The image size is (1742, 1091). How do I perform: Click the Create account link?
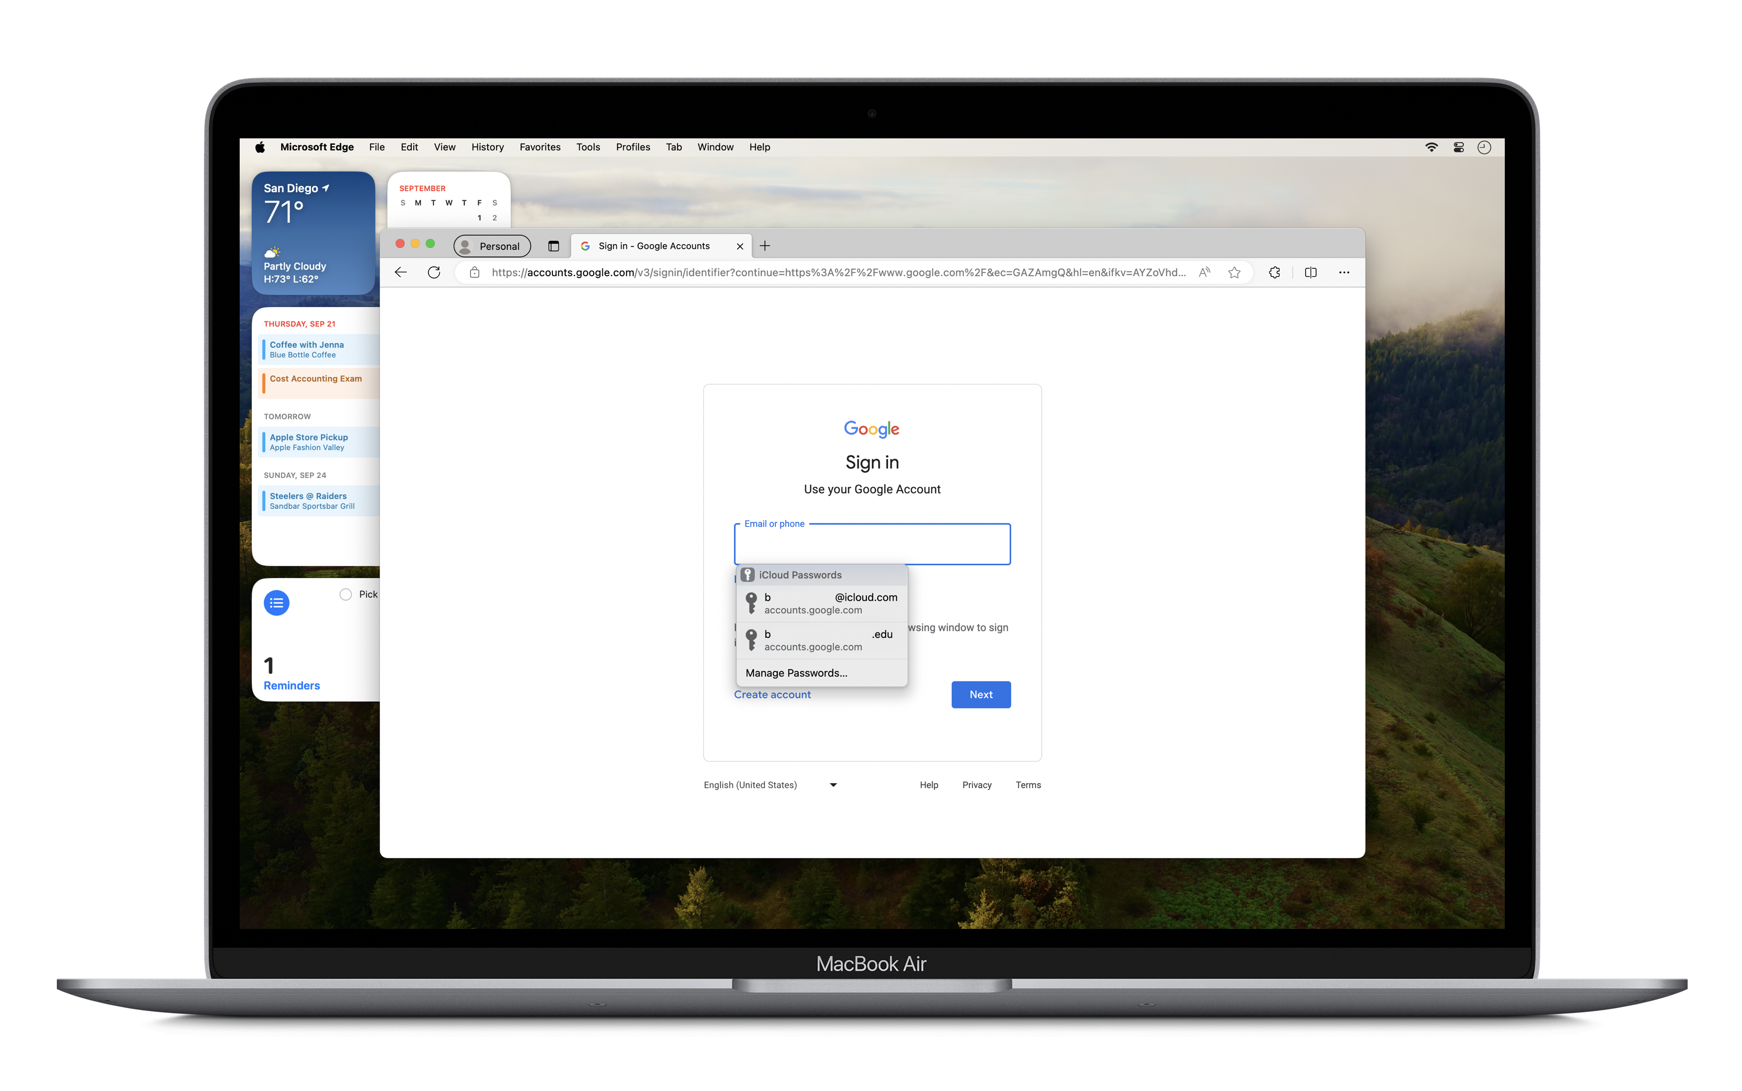pyautogui.click(x=772, y=694)
